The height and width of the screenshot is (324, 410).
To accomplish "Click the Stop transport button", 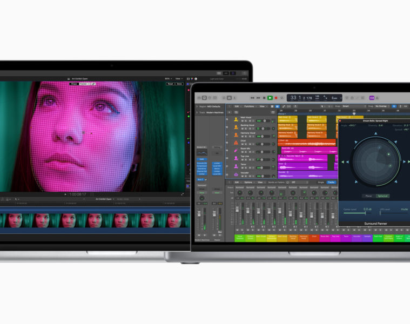I will pos(264,98).
